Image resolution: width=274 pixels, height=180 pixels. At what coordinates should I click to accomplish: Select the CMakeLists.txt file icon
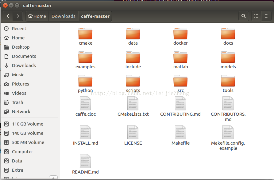click(133, 103)
